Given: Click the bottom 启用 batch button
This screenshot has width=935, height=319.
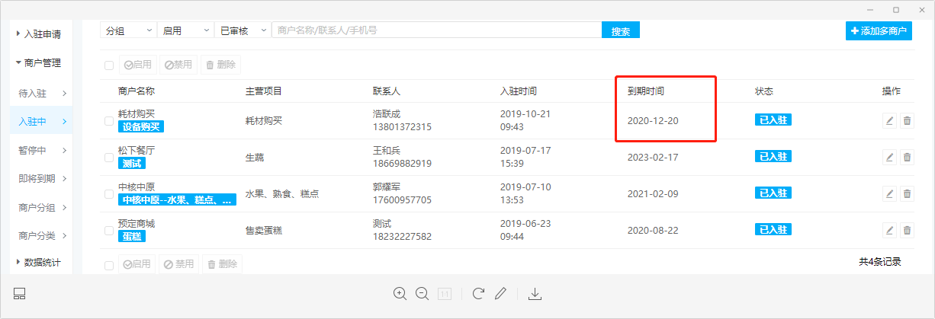Looking at the screenshot, I should [x=137, y=264].
